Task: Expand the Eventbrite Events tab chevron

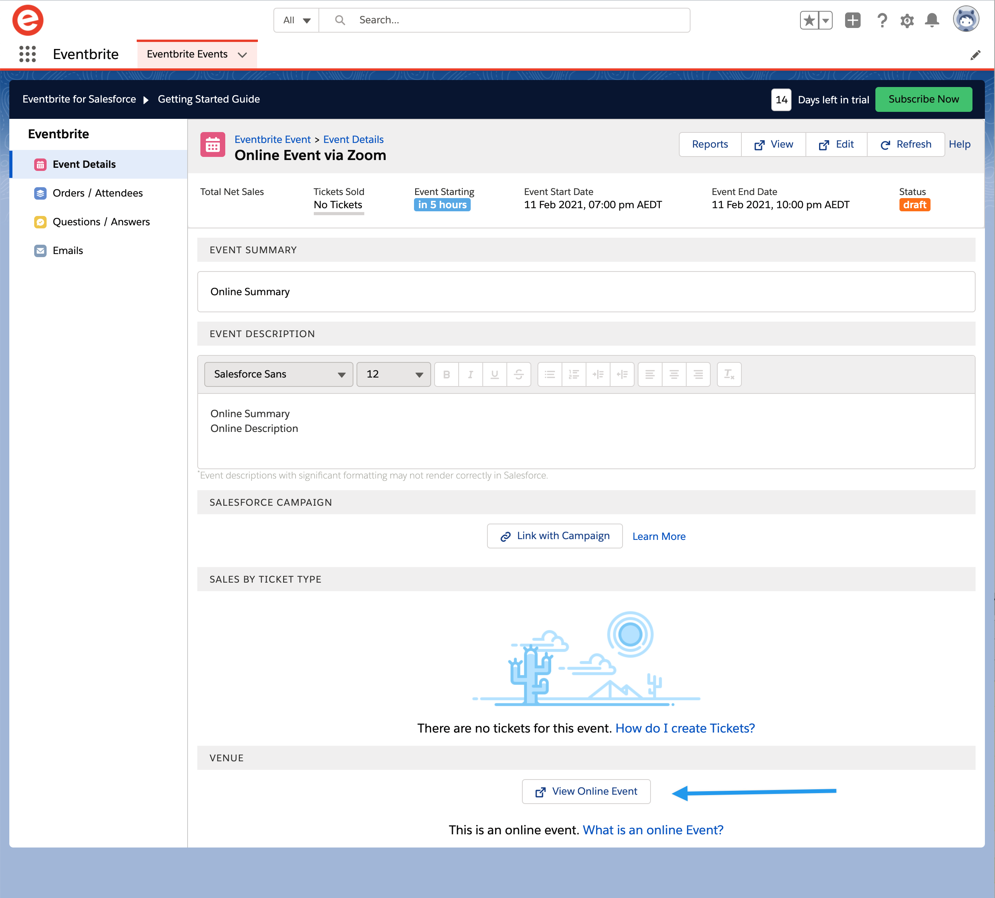Action: tap(242, 55)
